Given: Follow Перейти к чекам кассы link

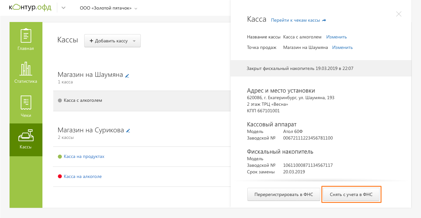Looking at the screenshot, I should (x=298, y=20).
